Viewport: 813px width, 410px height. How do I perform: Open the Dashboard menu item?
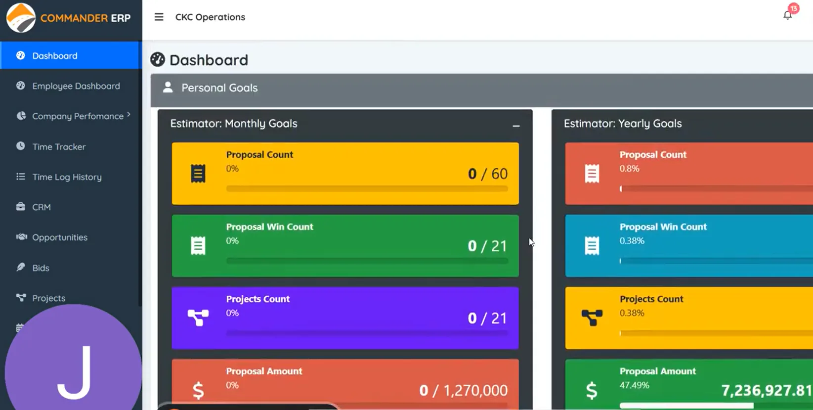(69, 55)
